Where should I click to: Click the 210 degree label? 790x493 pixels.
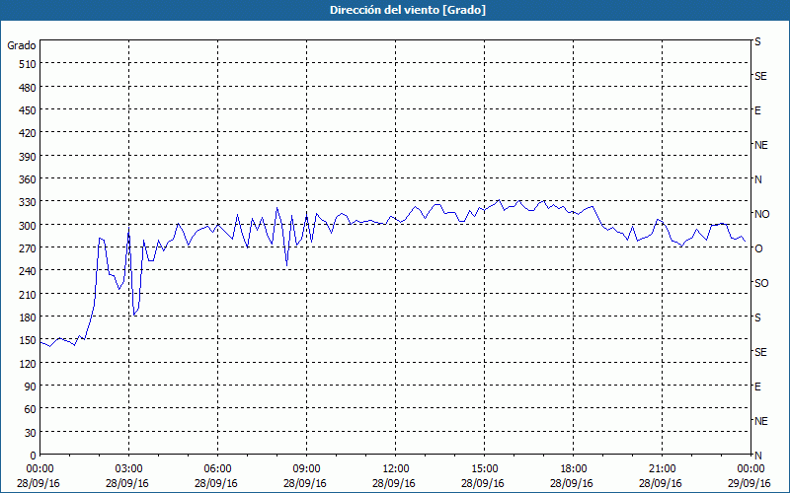(x=28, y=295)
